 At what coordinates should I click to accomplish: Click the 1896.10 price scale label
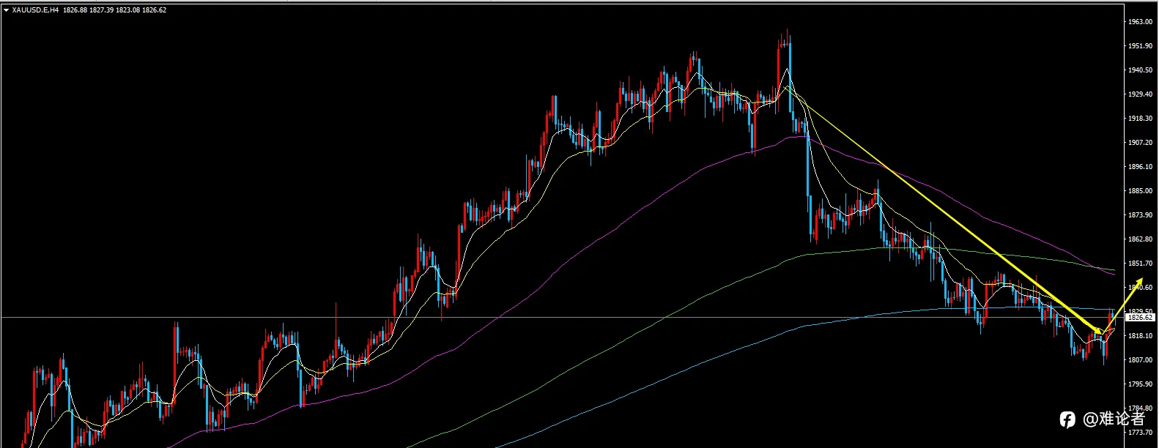tap(1141, 167)
